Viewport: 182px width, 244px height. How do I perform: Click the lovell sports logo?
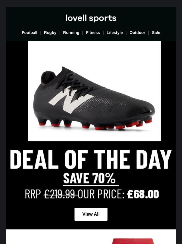pos(91,18)
